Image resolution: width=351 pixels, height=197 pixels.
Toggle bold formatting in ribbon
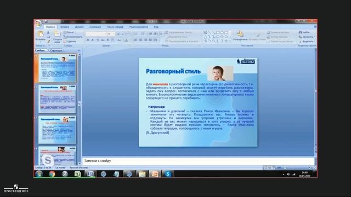click(88, 40)
